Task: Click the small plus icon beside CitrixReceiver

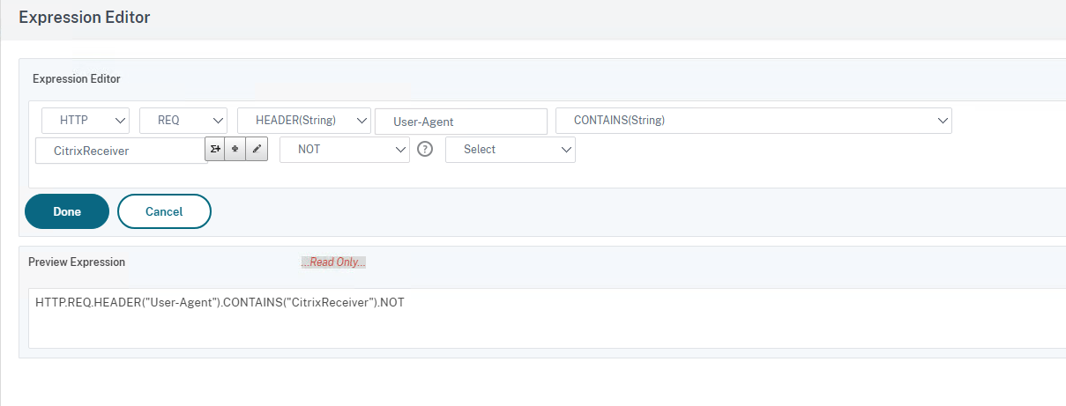Action: pyautogui.click(x=235, y=150)
